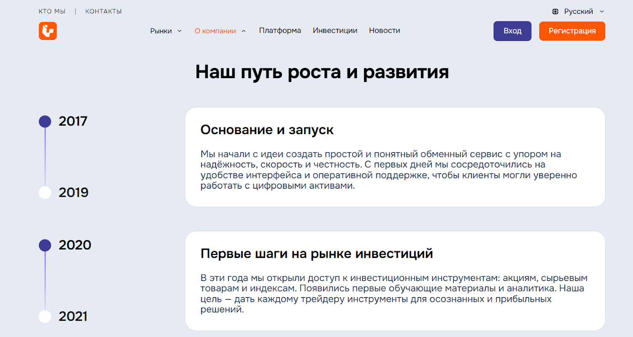Screen dimensions: 633x337
Task: Select the 2019 timeline dot
Action: click(45, 193)
